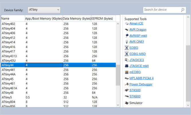The image size is (191, 115).
Task: Click the AVRISP mkII programmer icon
Action: (x=127, y=36)
